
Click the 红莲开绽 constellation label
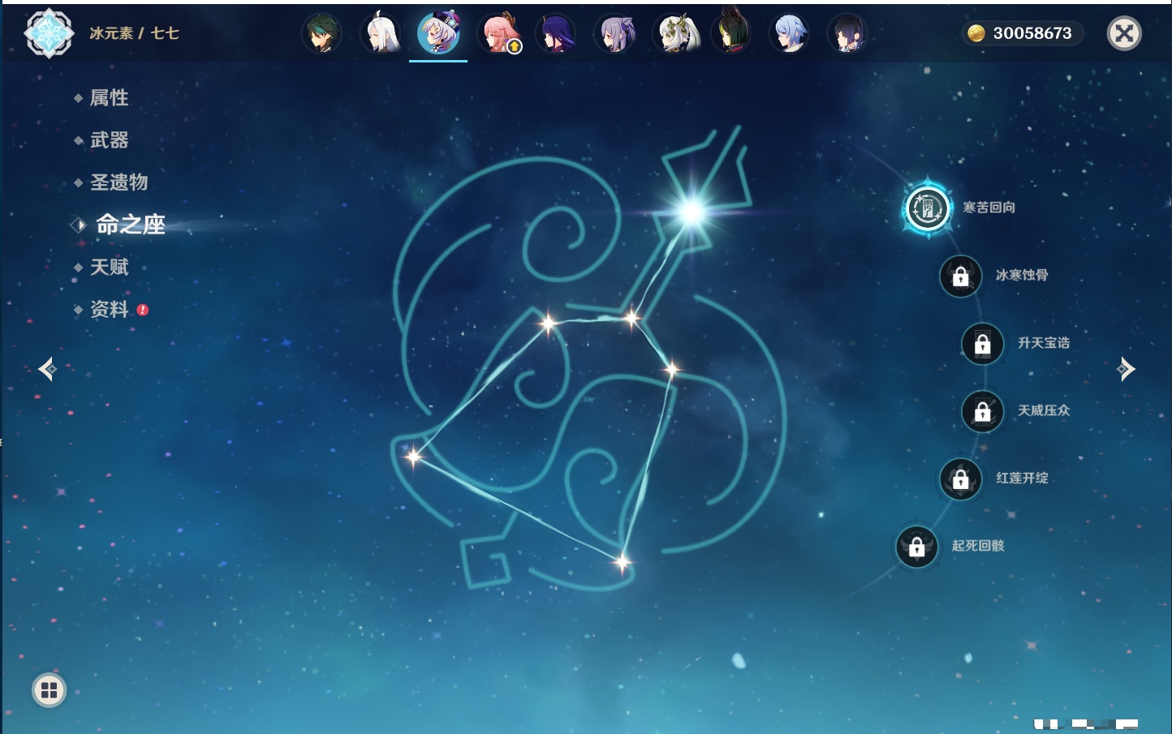[x=1022, y=478]
